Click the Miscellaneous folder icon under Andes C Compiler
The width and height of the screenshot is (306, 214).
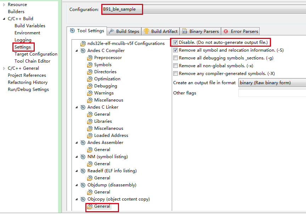[90, 100]
